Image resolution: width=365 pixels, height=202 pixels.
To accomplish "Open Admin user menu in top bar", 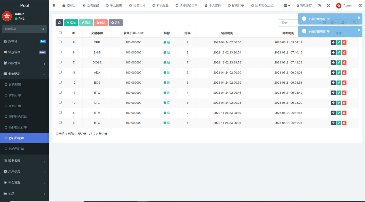I will (x=344, y=5).
